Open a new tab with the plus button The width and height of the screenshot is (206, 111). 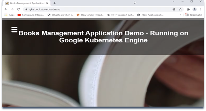pyautogui.click(x=55, y=3)
